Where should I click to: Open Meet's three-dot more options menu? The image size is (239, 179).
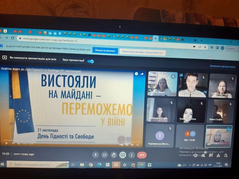pos(132,155)
